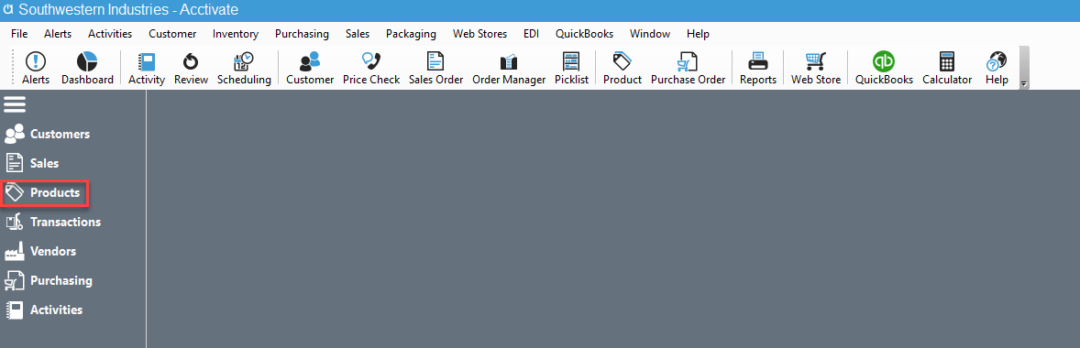The image size is (1080, 348).
Task: Open the Alerts menu
Action: pyautogui.click(x=58, y=34)
